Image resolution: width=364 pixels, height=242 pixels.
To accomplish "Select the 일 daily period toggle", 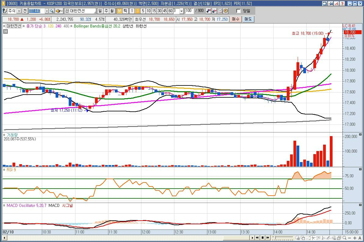I will (100, 11).
